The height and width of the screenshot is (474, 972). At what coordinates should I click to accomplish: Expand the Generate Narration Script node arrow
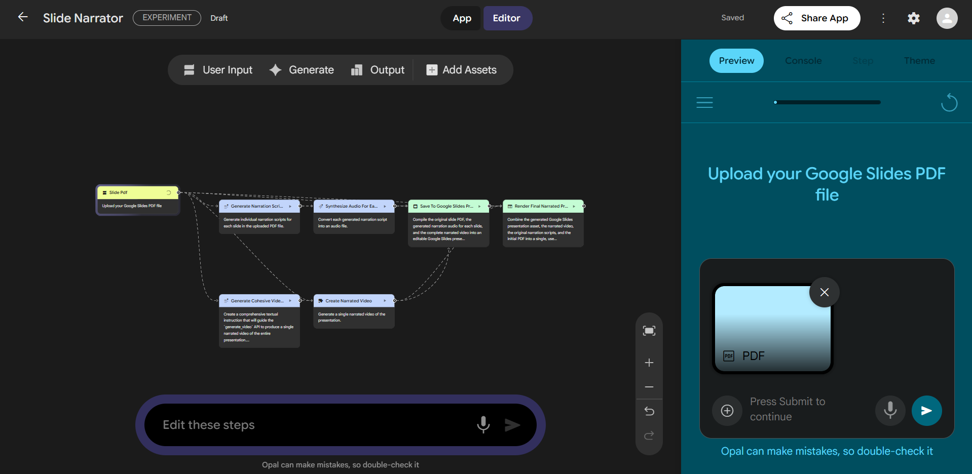290,206
